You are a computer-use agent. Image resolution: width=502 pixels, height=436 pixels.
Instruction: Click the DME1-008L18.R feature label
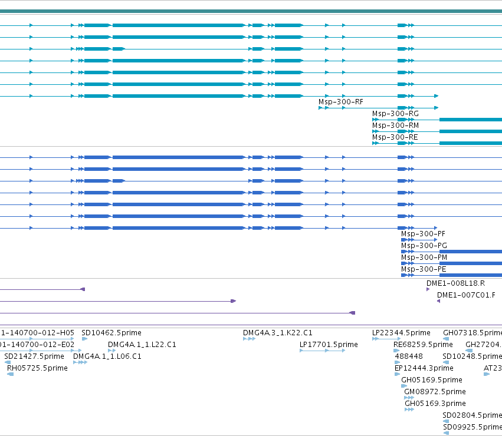point(455,283)
